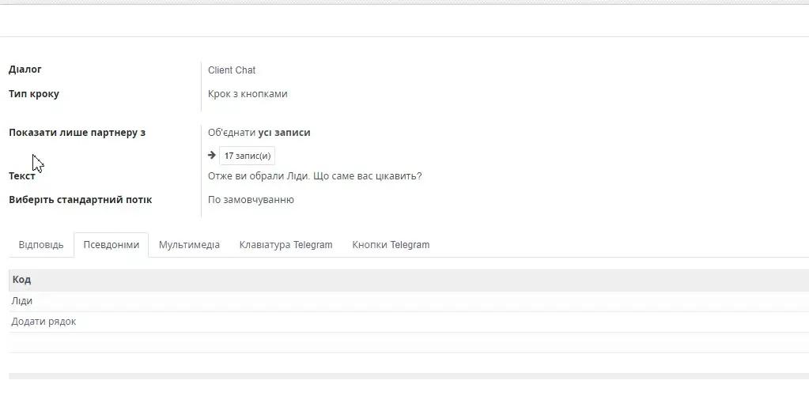Switch to the Відповідь tab
Viewport: 809px width, 403px height.
[41, 245]
